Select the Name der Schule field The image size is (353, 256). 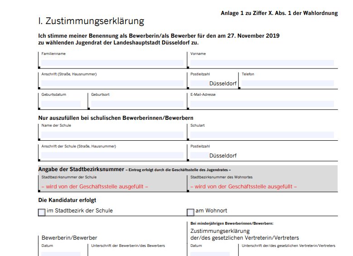(x=112, y=135)
